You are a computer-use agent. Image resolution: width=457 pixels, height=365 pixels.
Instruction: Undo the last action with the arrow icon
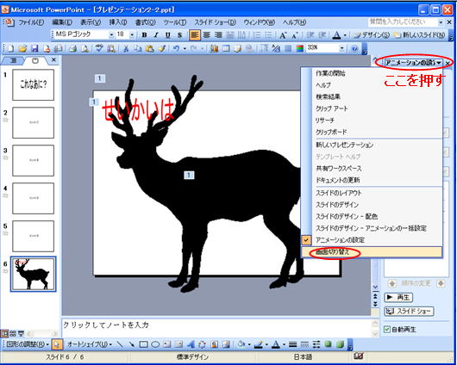click(x=176, y=48)
